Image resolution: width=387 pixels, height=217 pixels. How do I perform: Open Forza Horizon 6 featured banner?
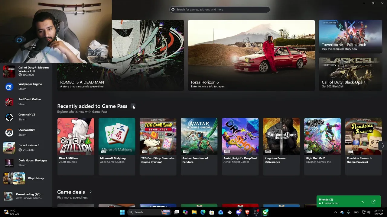251,55
